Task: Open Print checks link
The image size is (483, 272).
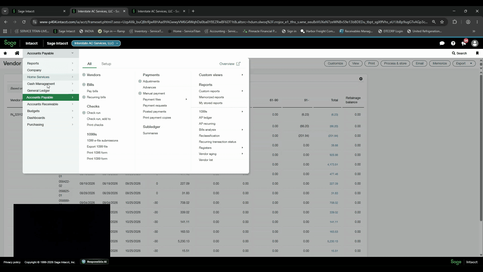Action: tap(95, 125)
